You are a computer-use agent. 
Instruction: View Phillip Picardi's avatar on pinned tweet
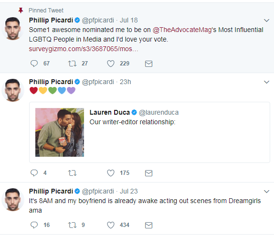click(12, 29)
